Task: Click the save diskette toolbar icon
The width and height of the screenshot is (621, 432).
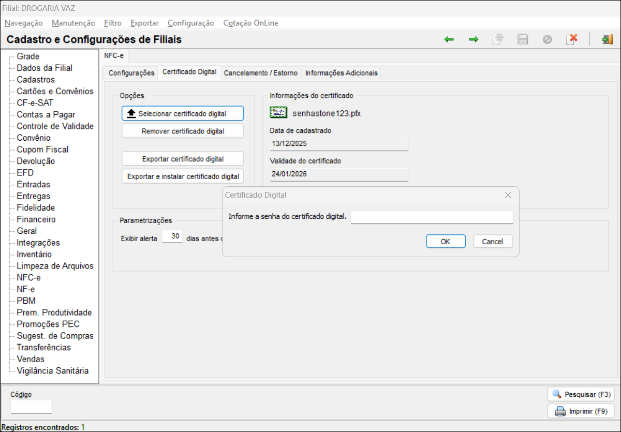Action: click(523, 39)
